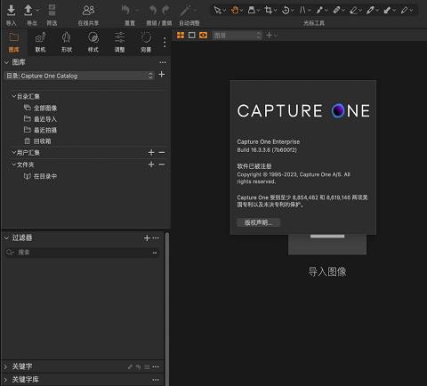Select 在目录中 item under folders
The width and height of the screenshot is (427, 386).
click(x=40, y=176)
